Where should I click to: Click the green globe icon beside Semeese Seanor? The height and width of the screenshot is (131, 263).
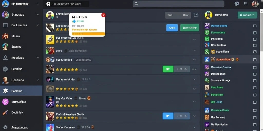click(207, 80)
